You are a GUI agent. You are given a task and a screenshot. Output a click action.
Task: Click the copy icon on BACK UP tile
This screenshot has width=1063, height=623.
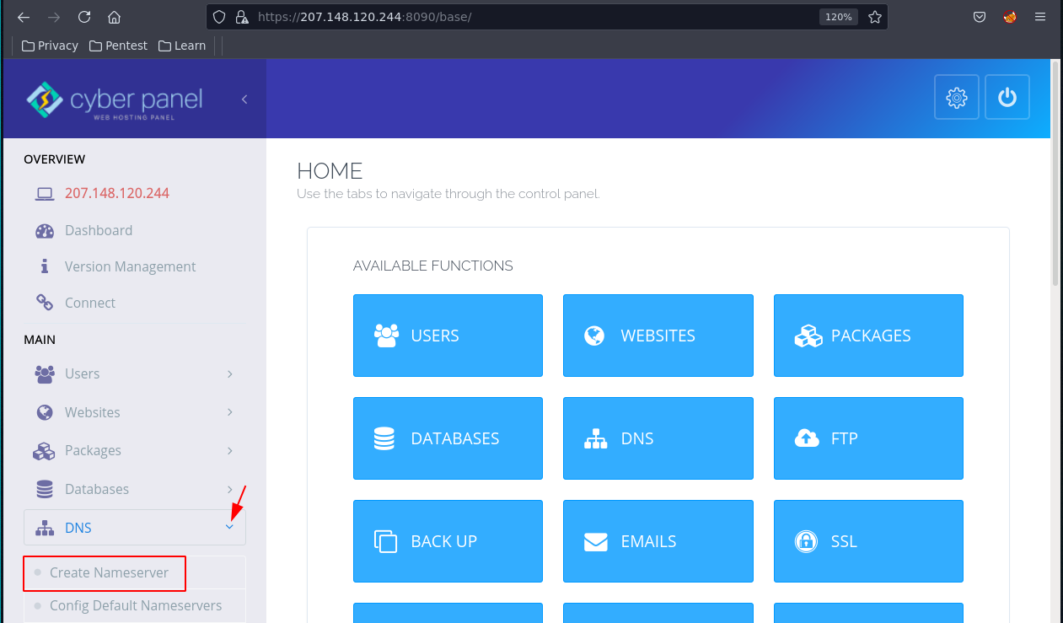[385, 541]
